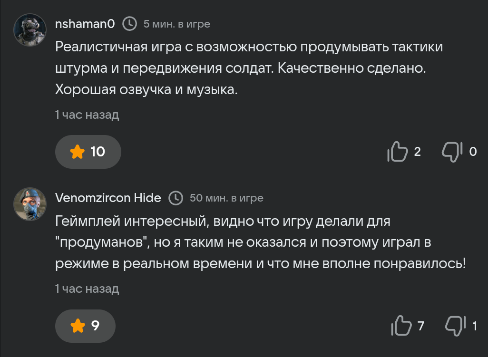Click the orange star in the 9 badge
Viewport: 488px width, 357px height.
click(x=77, y=326)
